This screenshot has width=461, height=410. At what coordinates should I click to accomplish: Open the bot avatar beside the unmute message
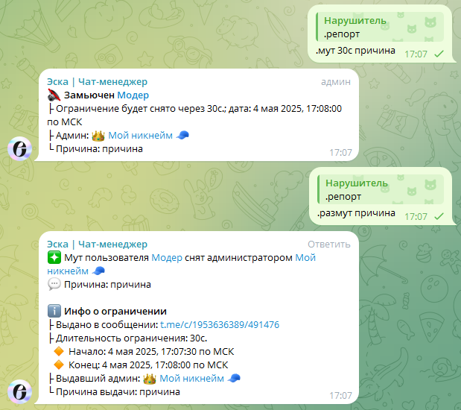[x=19, y=391]
